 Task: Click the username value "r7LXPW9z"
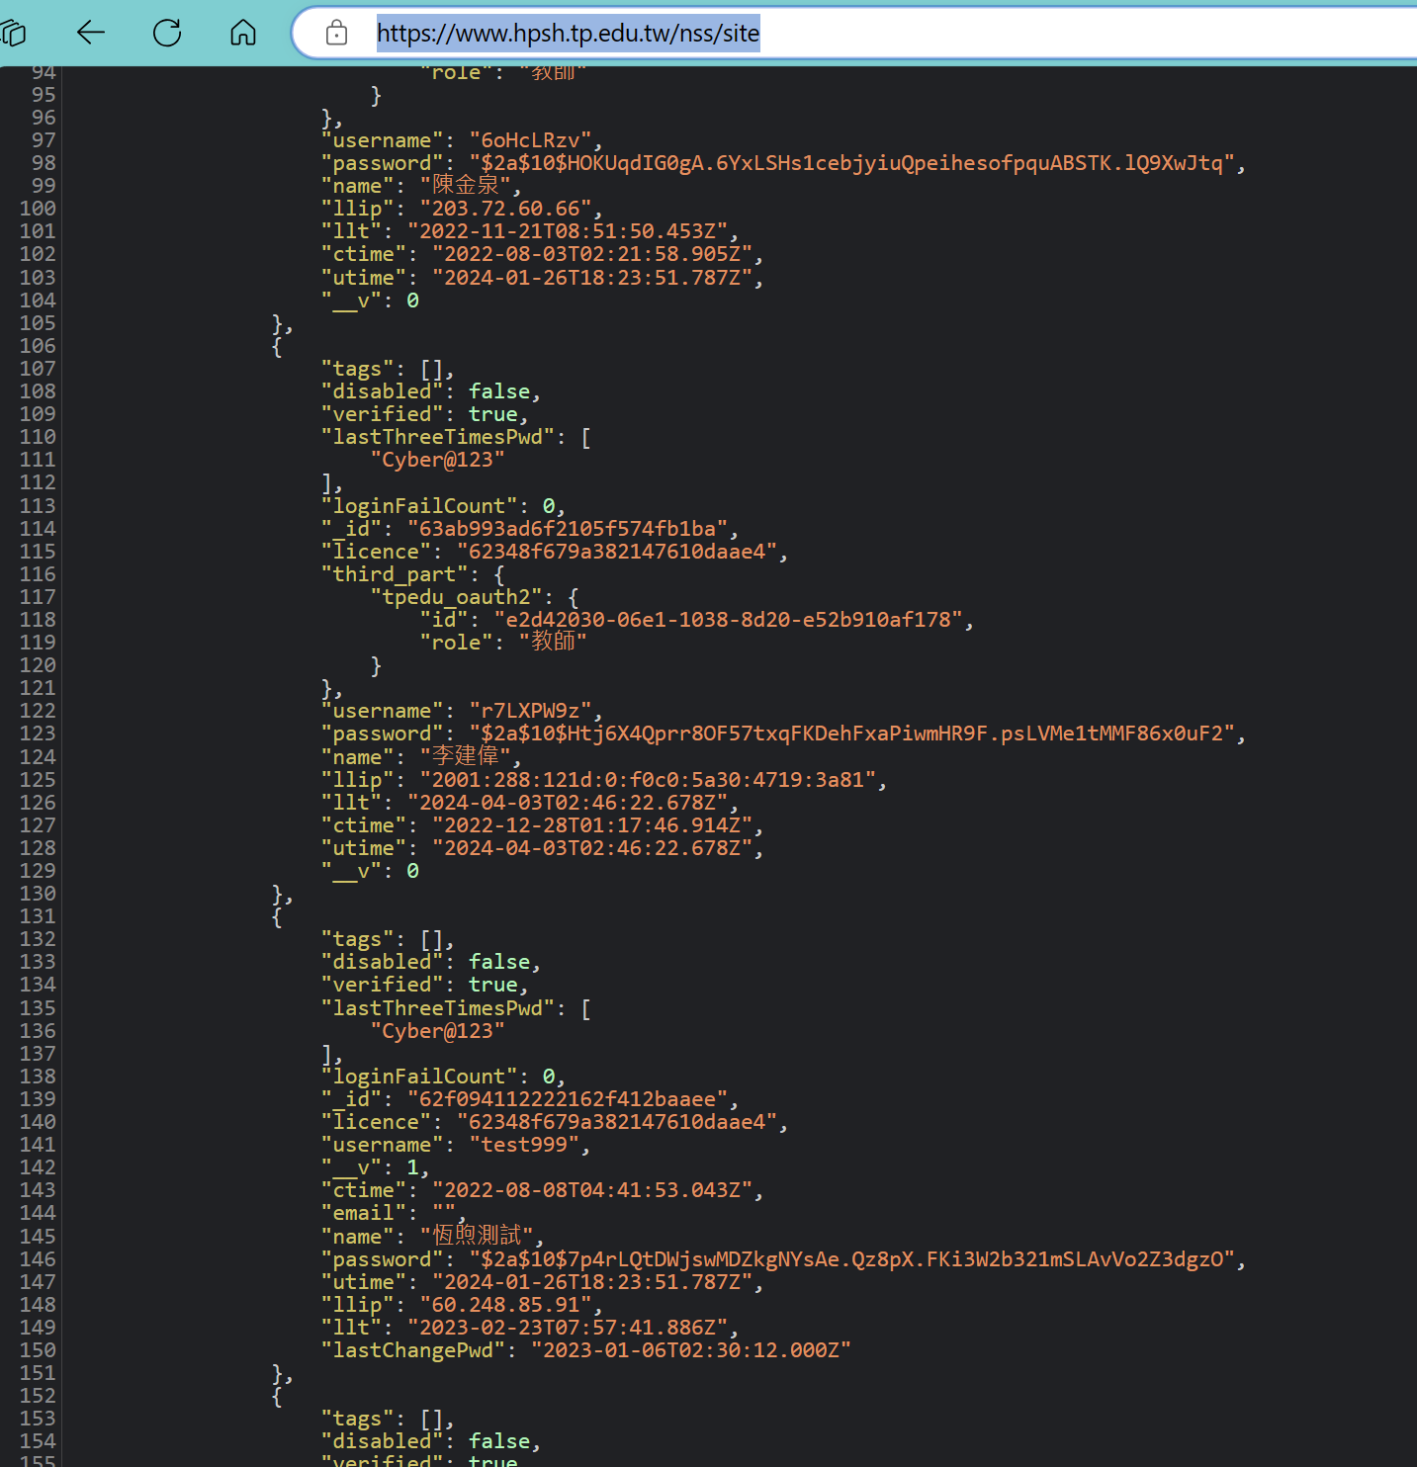[530, 711]
